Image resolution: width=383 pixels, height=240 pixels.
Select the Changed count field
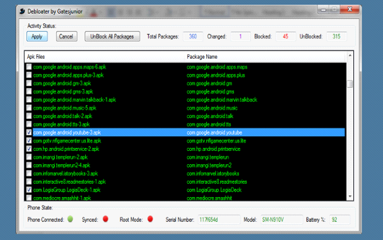240,37
